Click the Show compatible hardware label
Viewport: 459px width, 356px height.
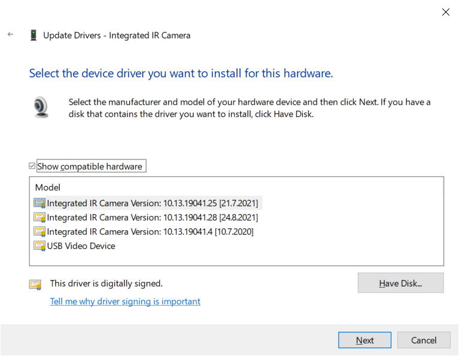pos(90,166)
